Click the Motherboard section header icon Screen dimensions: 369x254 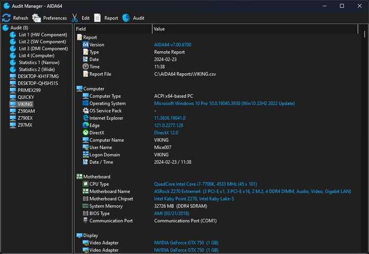coord(80,177)
